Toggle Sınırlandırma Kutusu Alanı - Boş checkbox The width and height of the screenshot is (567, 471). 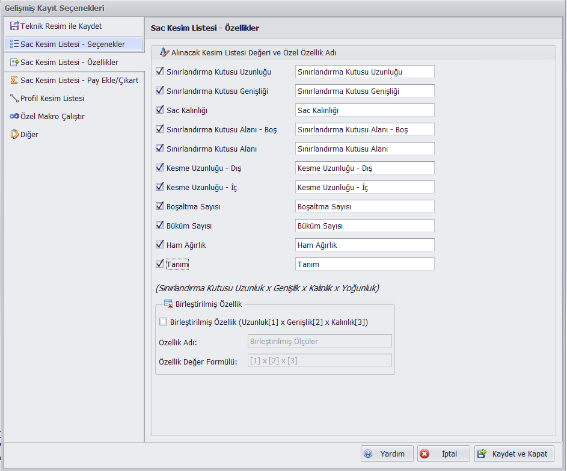pos(159,129)
